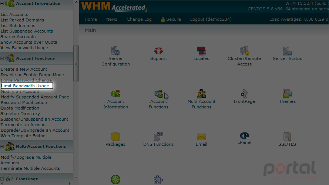
Task: Switch to Secure connection link
Action: 171,19
